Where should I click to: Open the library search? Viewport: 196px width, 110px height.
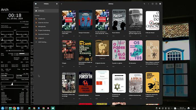(x=144, y=4)
